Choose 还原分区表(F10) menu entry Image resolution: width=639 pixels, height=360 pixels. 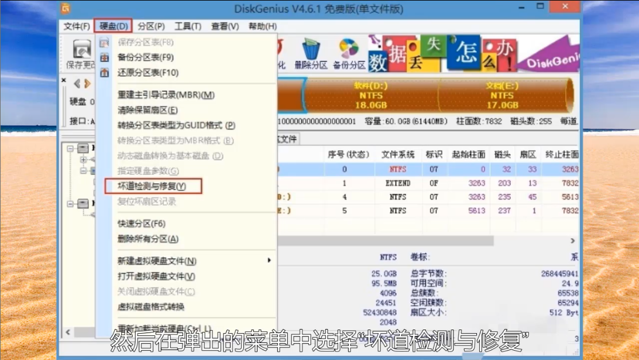[x=149, y=73]
